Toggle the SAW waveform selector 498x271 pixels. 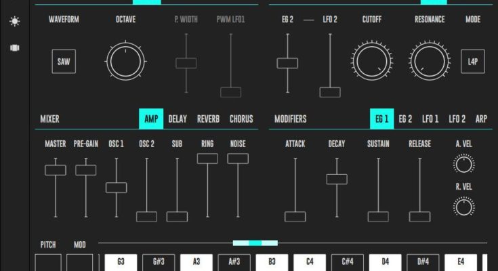click(x=64, y=62)
